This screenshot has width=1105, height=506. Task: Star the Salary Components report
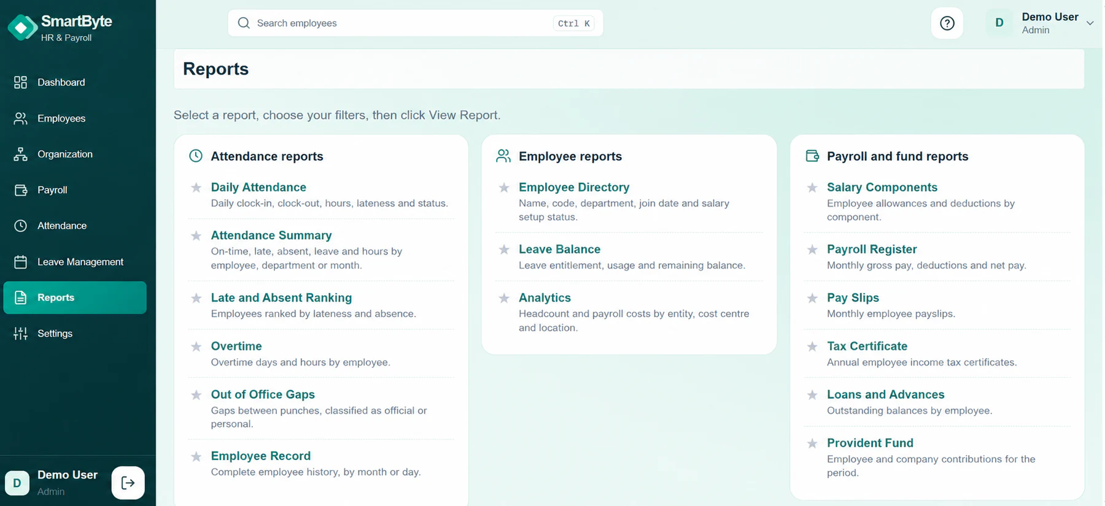[812, 188]
